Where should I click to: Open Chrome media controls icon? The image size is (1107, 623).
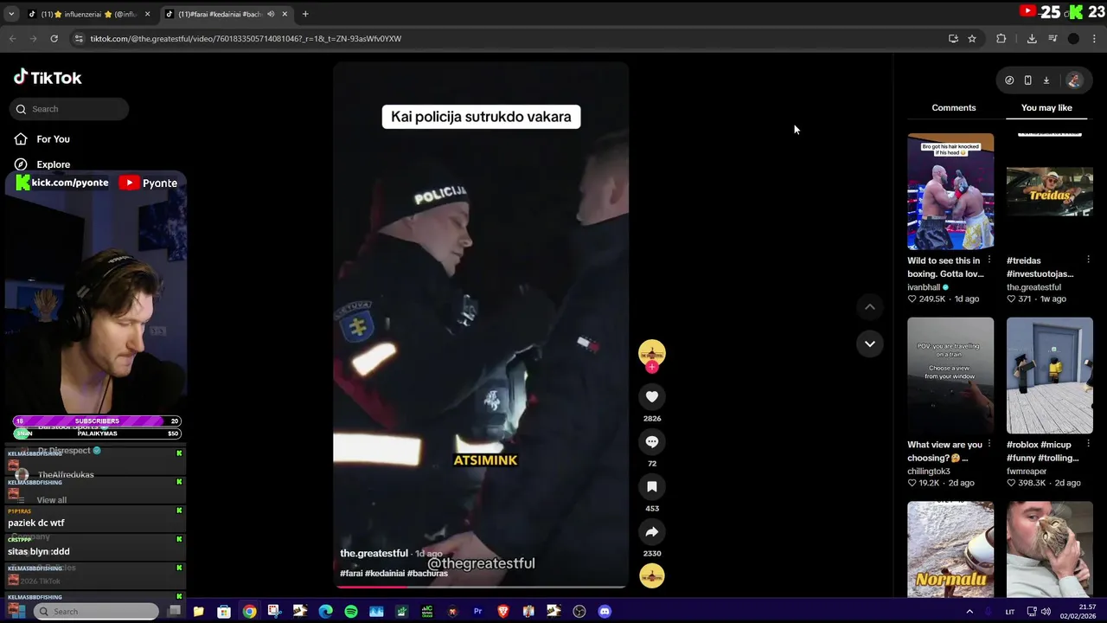point(1053,38)
